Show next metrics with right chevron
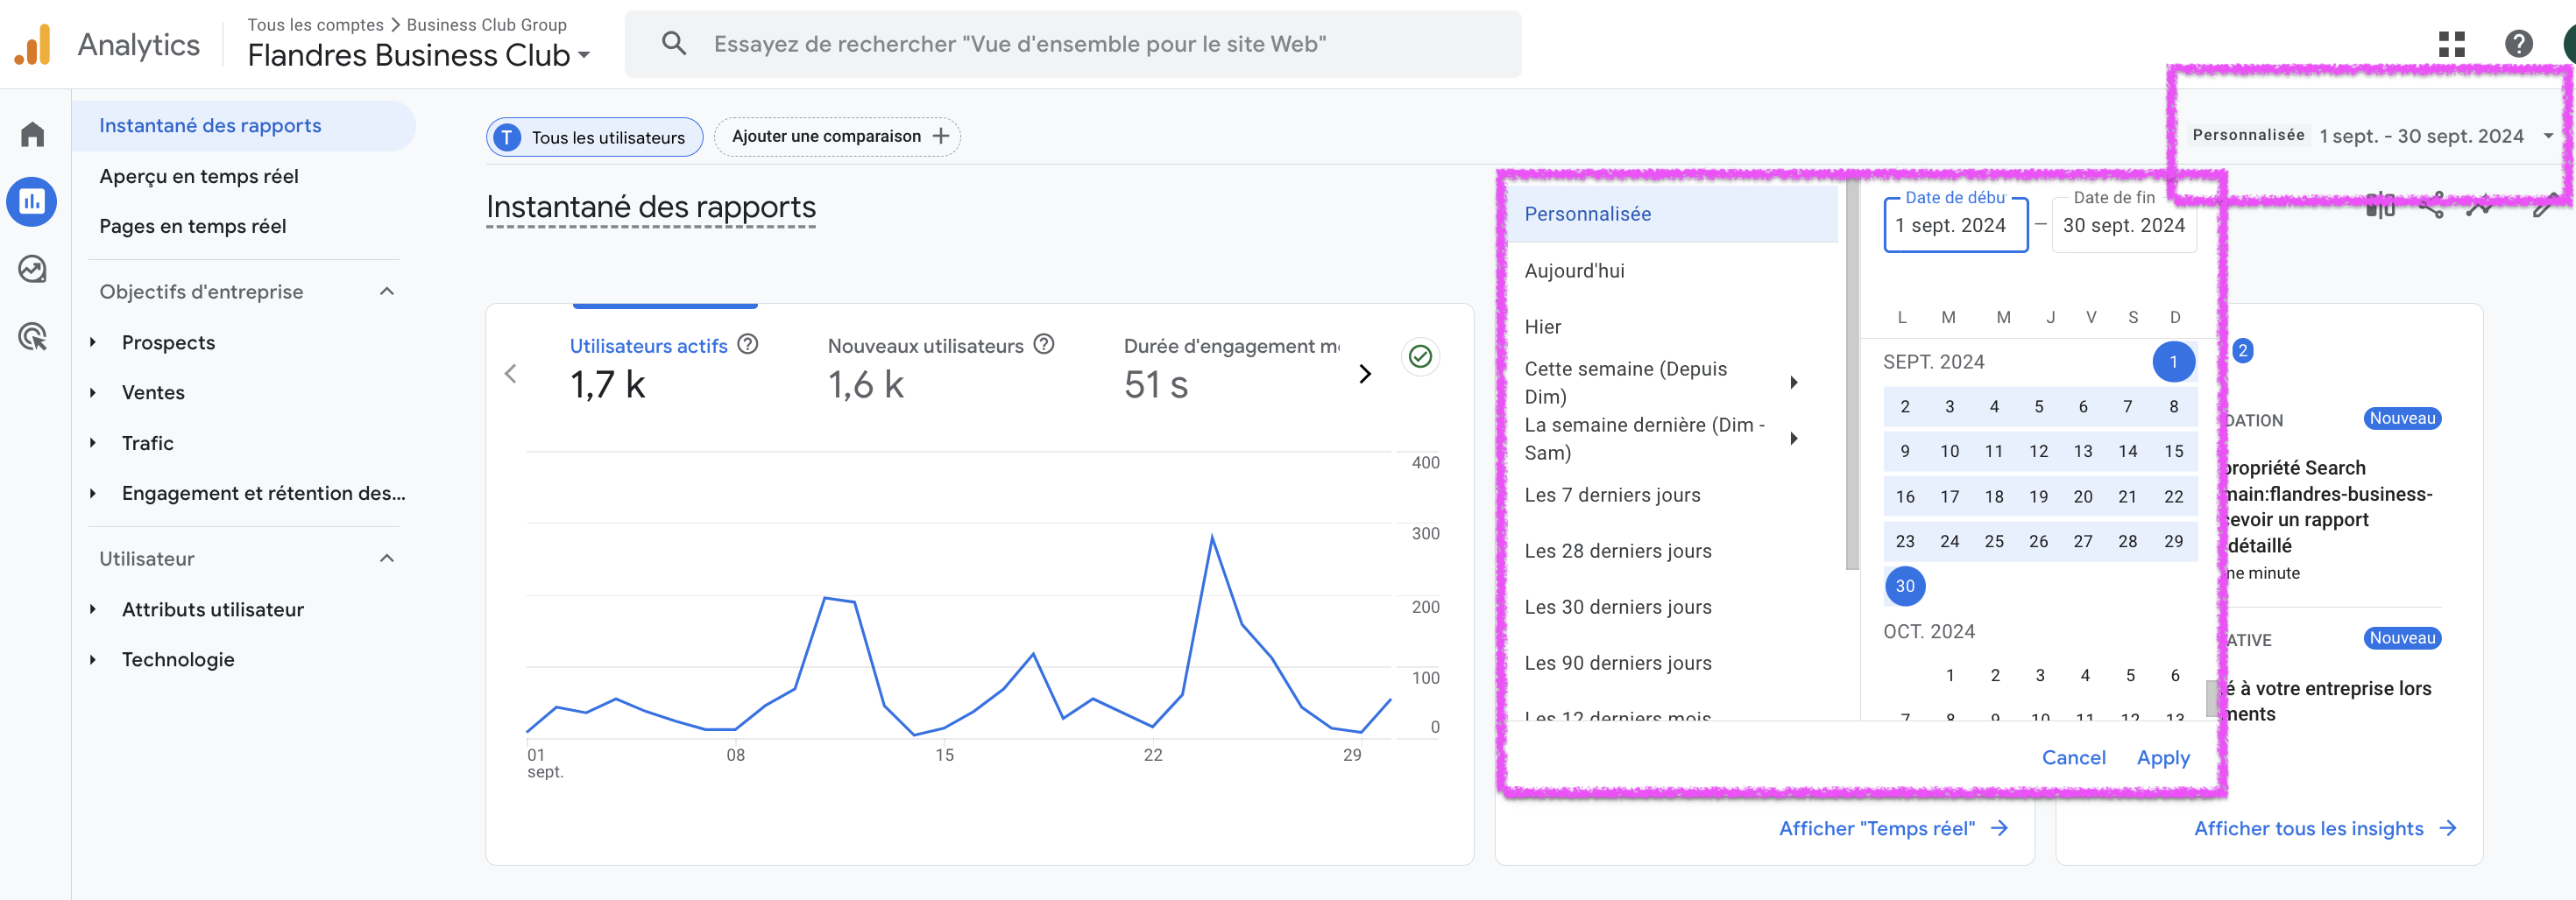Screen dimensions: 2576x900 pyautogui.click(x=1365, y=375)
